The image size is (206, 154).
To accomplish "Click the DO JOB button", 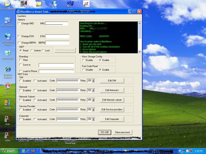I will (105, 132).
